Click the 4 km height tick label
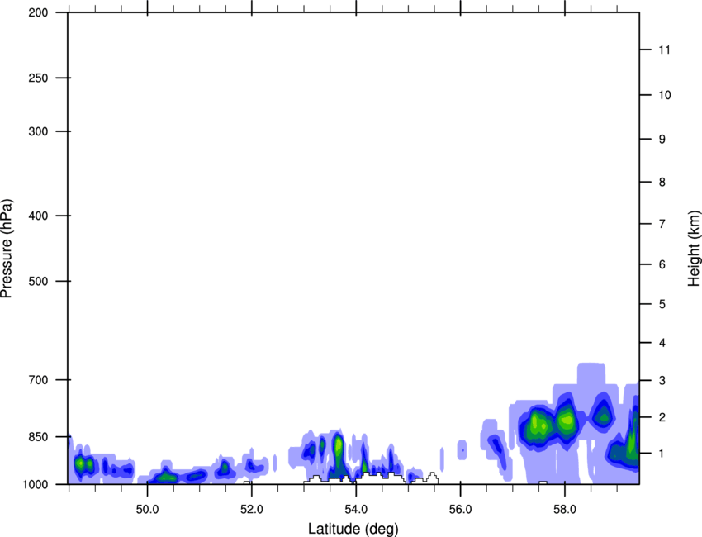The height and width of the screenshot is (537, 702). point(662,343)
